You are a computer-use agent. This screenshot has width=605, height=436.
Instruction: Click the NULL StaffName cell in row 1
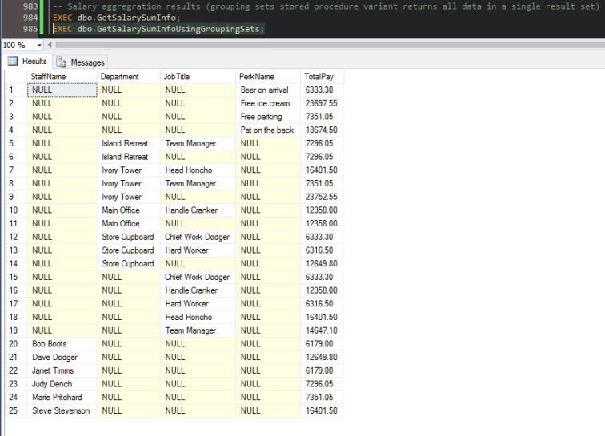point(62,90)
